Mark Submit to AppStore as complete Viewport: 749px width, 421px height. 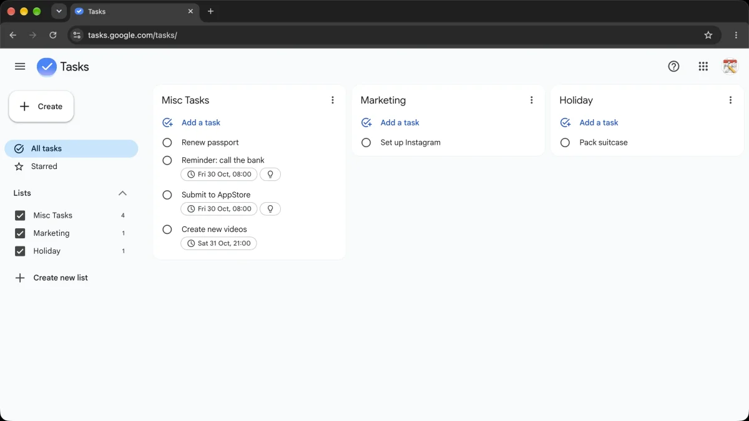coord(167,195)
